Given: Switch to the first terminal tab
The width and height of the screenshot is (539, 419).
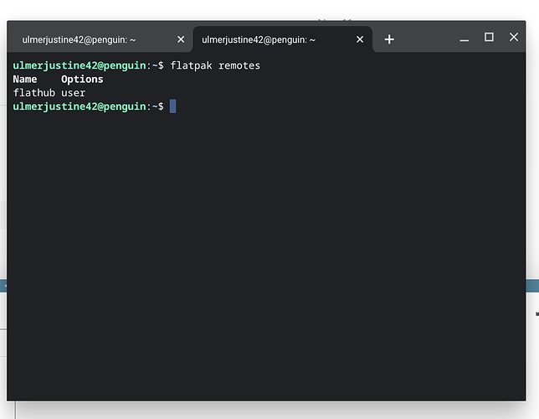Looking at the screenshot, I should [100, 39].
